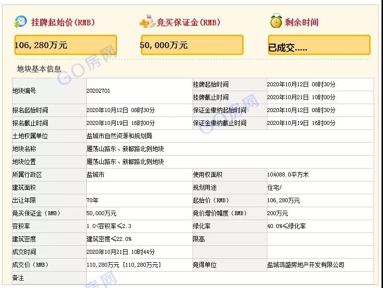Click the listing start price icon
This screenshot has width=383, height=288.
click(x=21, y=22)
